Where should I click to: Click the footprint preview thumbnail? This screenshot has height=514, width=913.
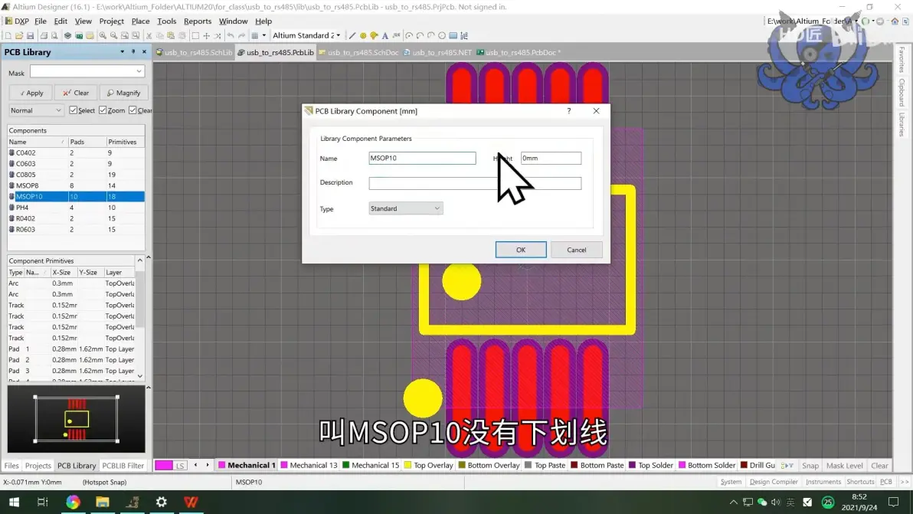pyautogui.click(x=77, y=419)
